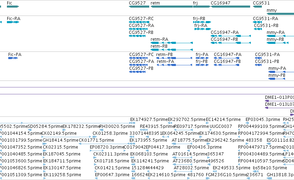
Task: Click the Fic-RA transcript
Action: (13, 22)
